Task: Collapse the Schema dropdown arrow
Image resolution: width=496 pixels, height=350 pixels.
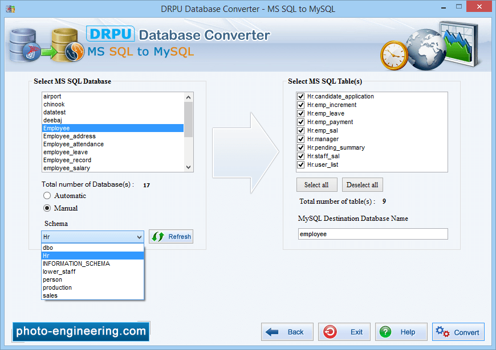Action: (x=139, y=237)
